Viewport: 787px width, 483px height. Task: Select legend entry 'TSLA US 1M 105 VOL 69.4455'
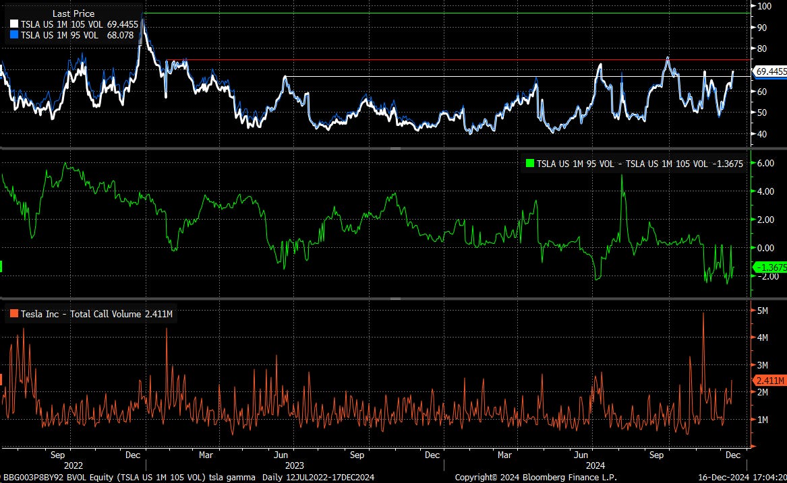point(80,24)
